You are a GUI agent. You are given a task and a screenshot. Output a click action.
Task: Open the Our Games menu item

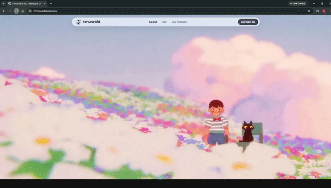[179, 22]
